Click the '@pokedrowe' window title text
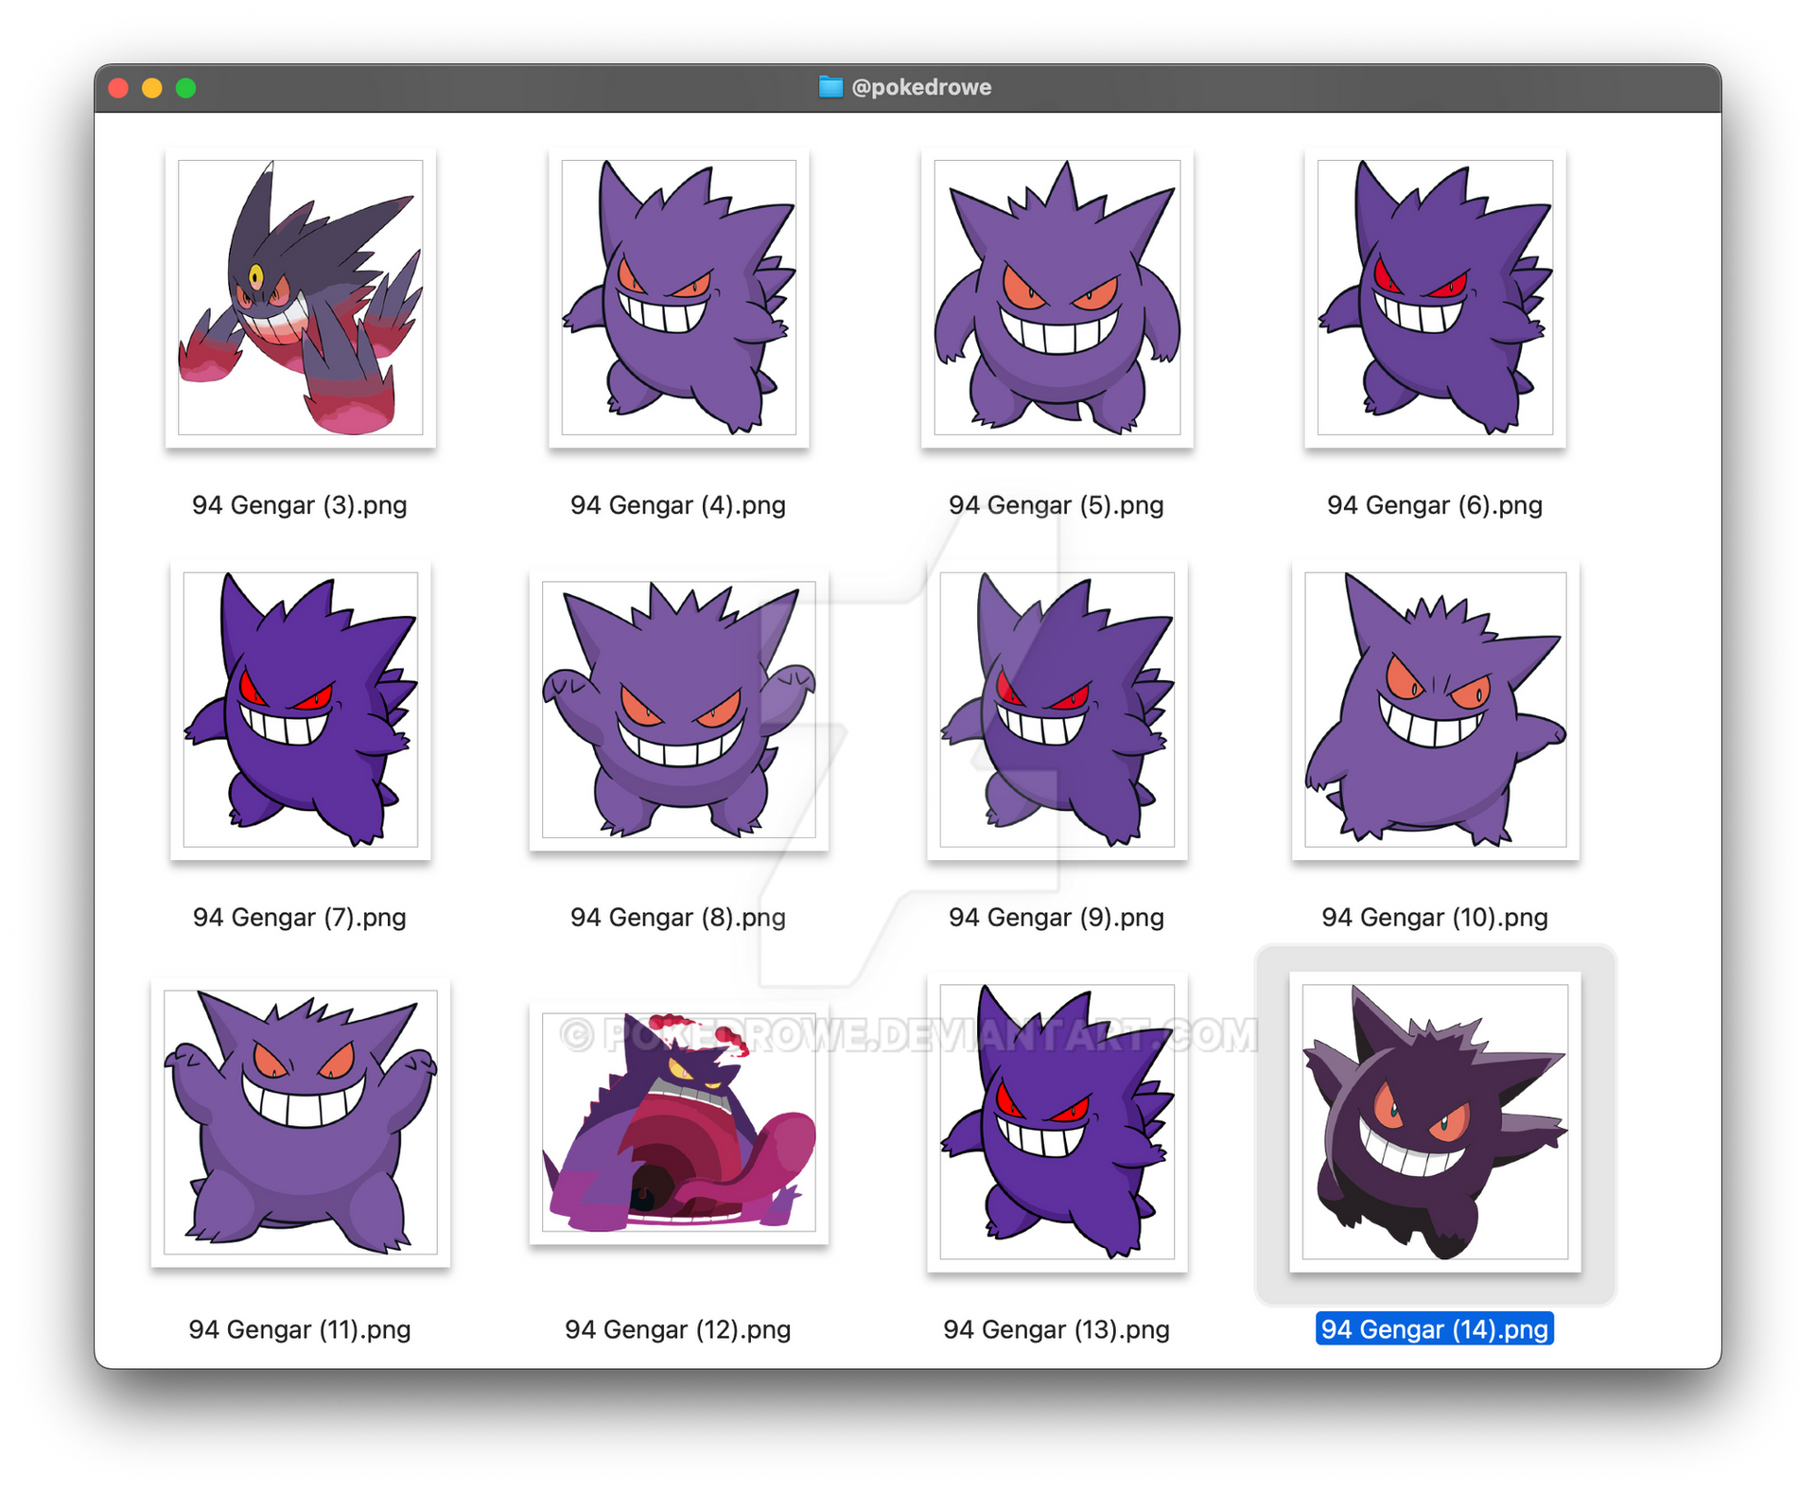 coord(921,87)
